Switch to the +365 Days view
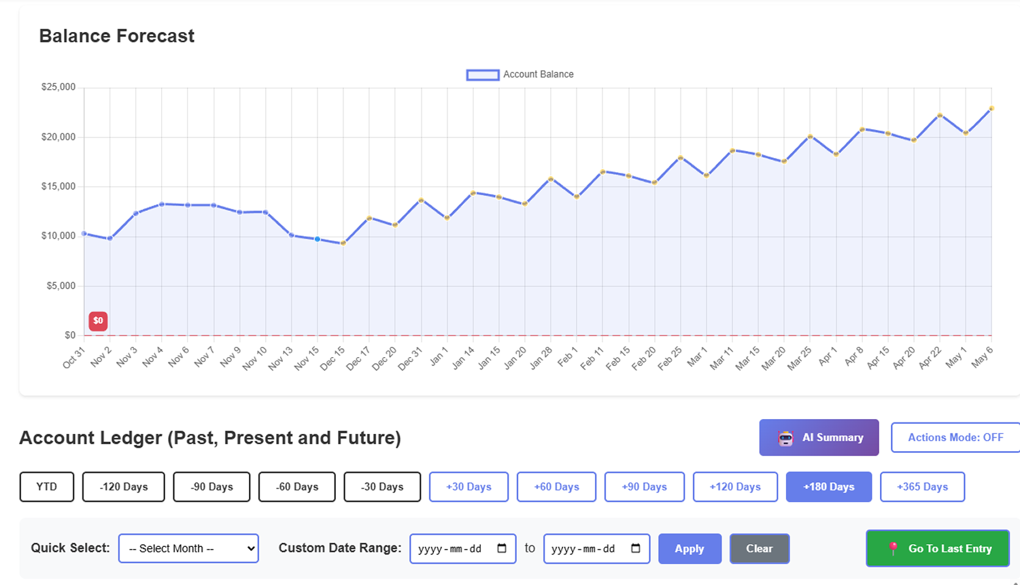This screenshot has height=585, width=1020. (x=922, y=486)
